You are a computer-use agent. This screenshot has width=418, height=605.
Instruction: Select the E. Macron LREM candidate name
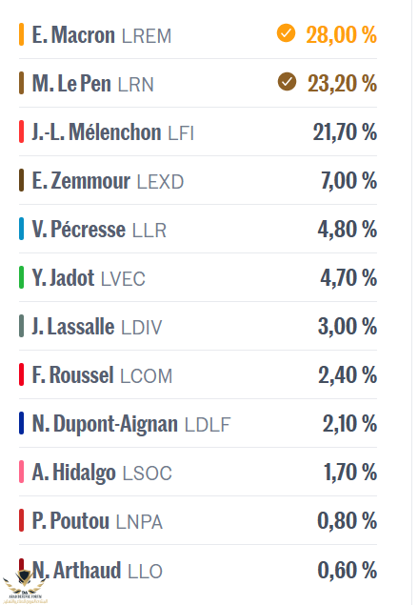pyautogui.click(x=102, y=35)
